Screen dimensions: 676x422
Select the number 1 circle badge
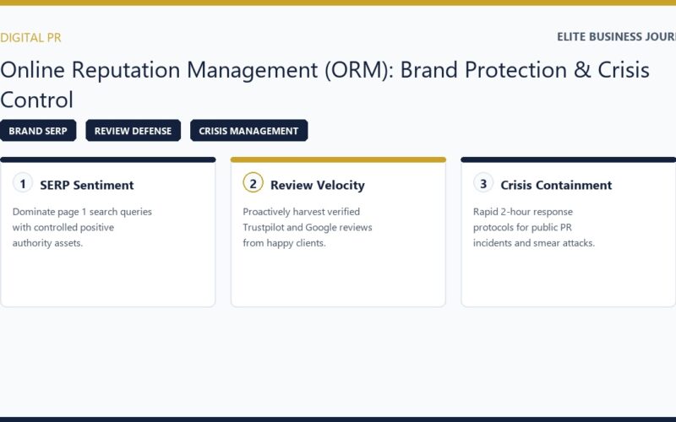pos(23,183)
